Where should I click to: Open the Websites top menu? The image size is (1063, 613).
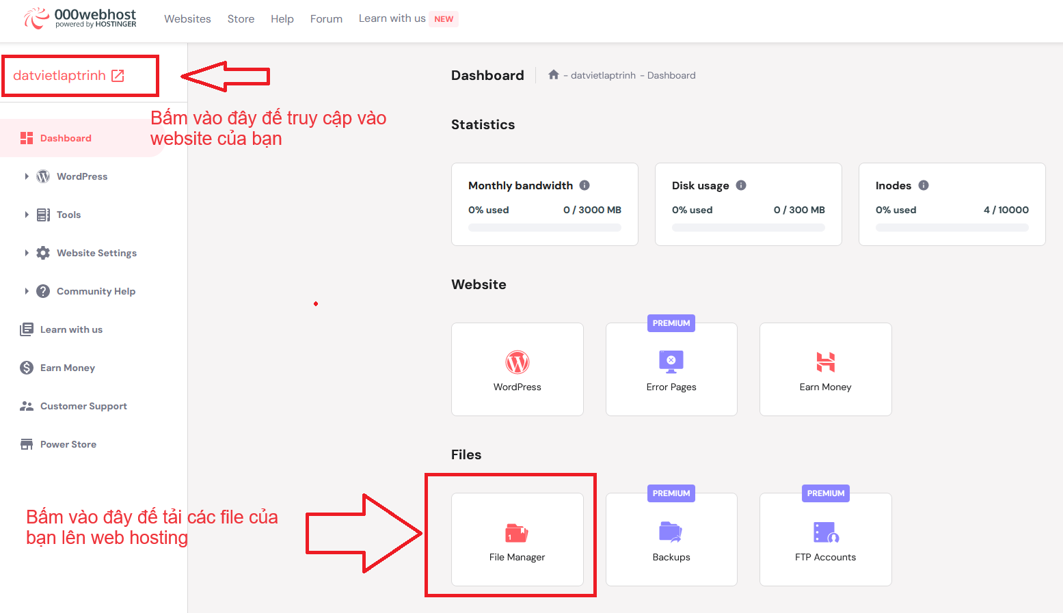point(187,19)
